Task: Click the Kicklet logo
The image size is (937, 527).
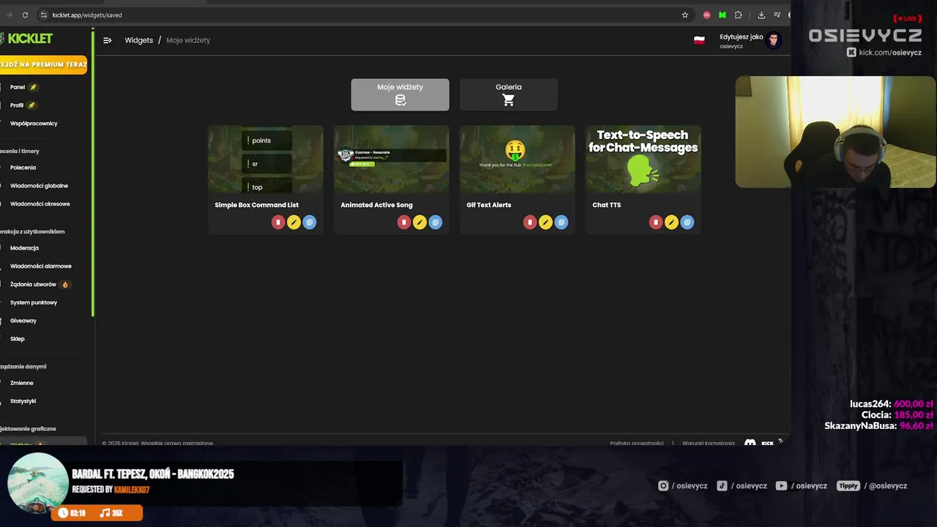Action: pos(26,39)
